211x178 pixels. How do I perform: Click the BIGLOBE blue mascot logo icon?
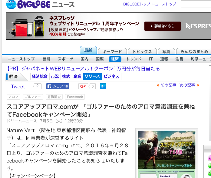11,5
